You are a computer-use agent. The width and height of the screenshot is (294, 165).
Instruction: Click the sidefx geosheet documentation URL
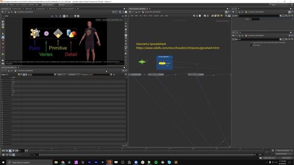[x=178, y=48]
